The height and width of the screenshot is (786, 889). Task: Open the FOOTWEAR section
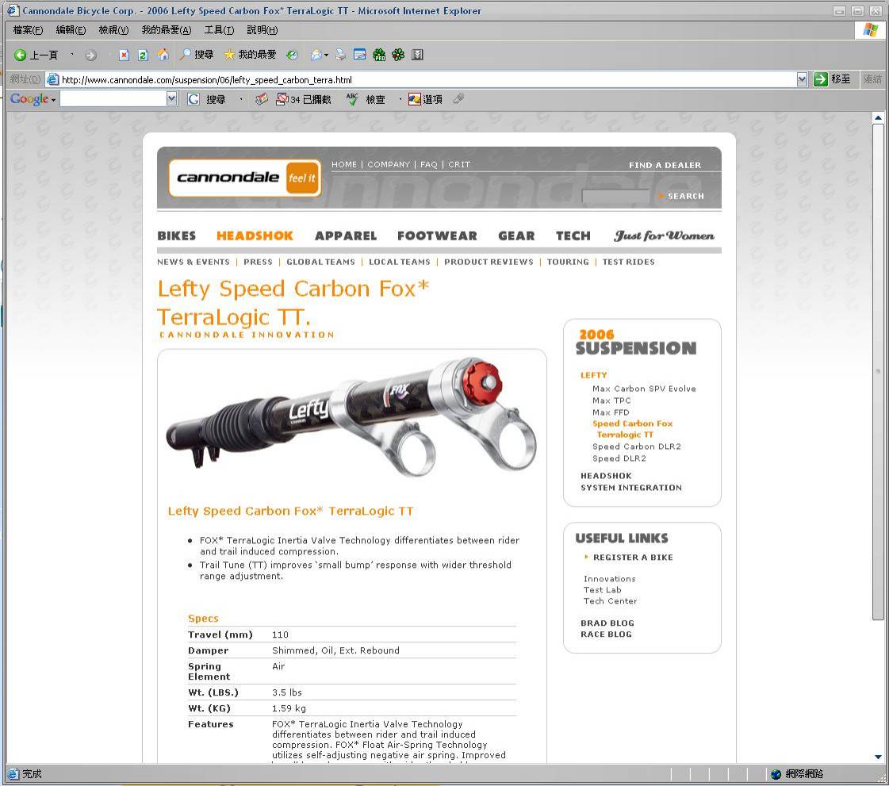pos(437,236)
